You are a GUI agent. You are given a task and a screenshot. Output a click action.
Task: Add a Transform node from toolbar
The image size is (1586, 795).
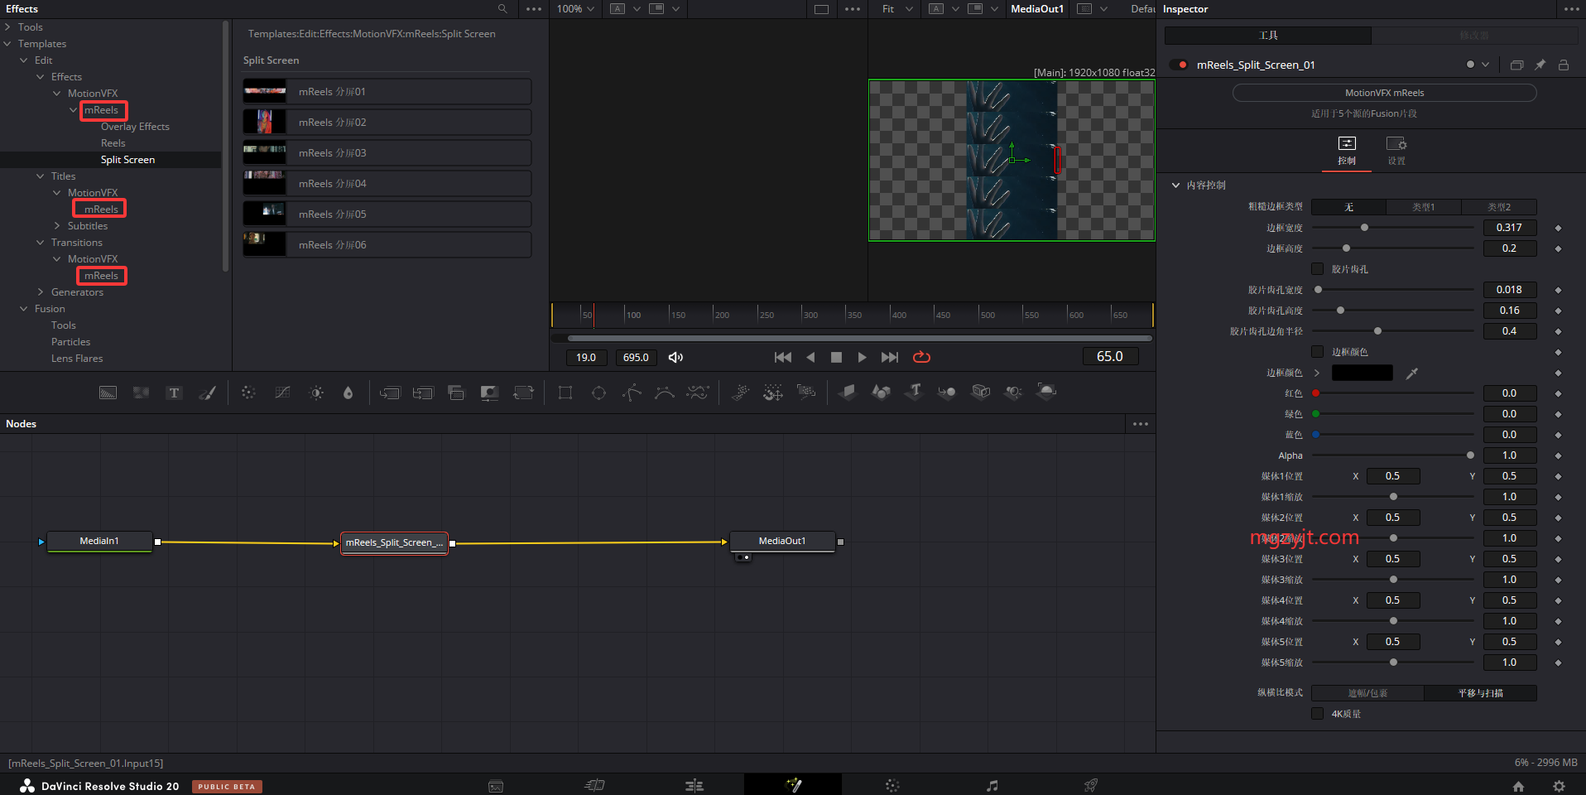(x=523, y=393)
